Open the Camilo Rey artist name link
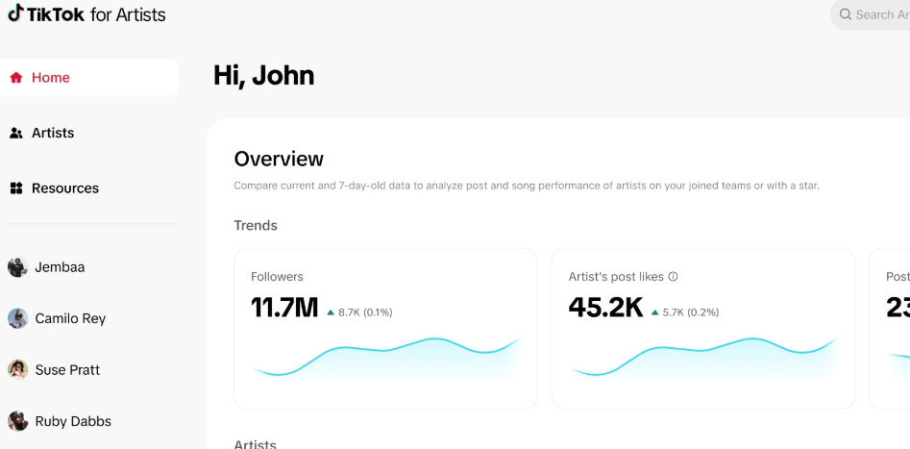This screenshot has width=910, height=449. pos(70,318)
